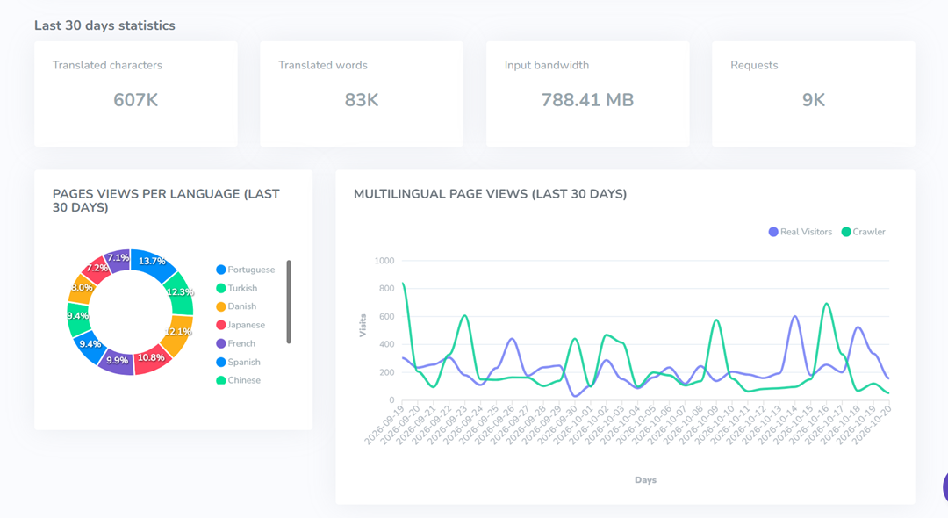Toggle the Danish legend entry
The width and height of the screenshot is (948, 518).
[x=236, y=306]
